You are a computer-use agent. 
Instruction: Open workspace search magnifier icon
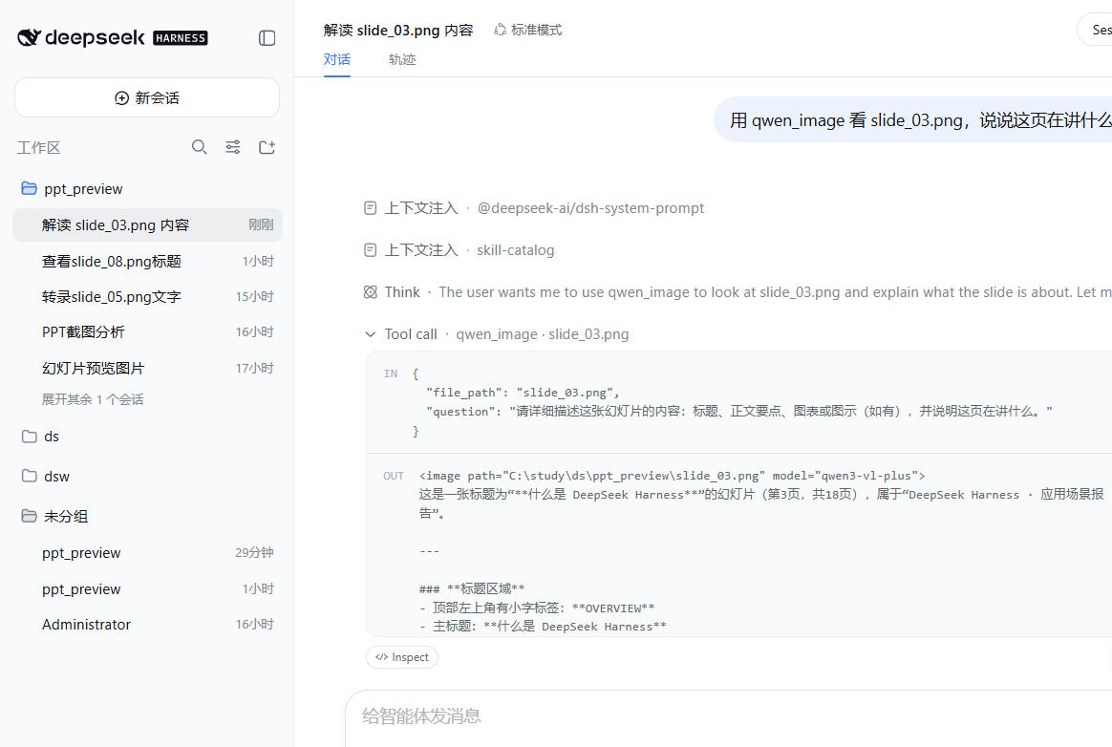200,147
